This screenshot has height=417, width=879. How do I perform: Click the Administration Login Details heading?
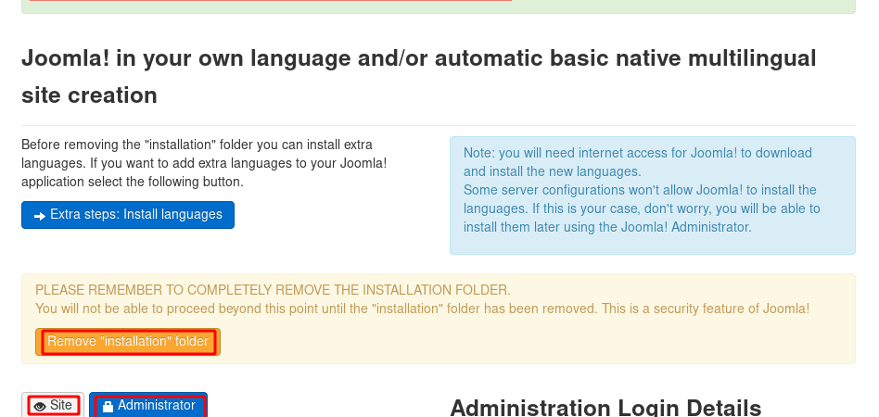[605, 409]
